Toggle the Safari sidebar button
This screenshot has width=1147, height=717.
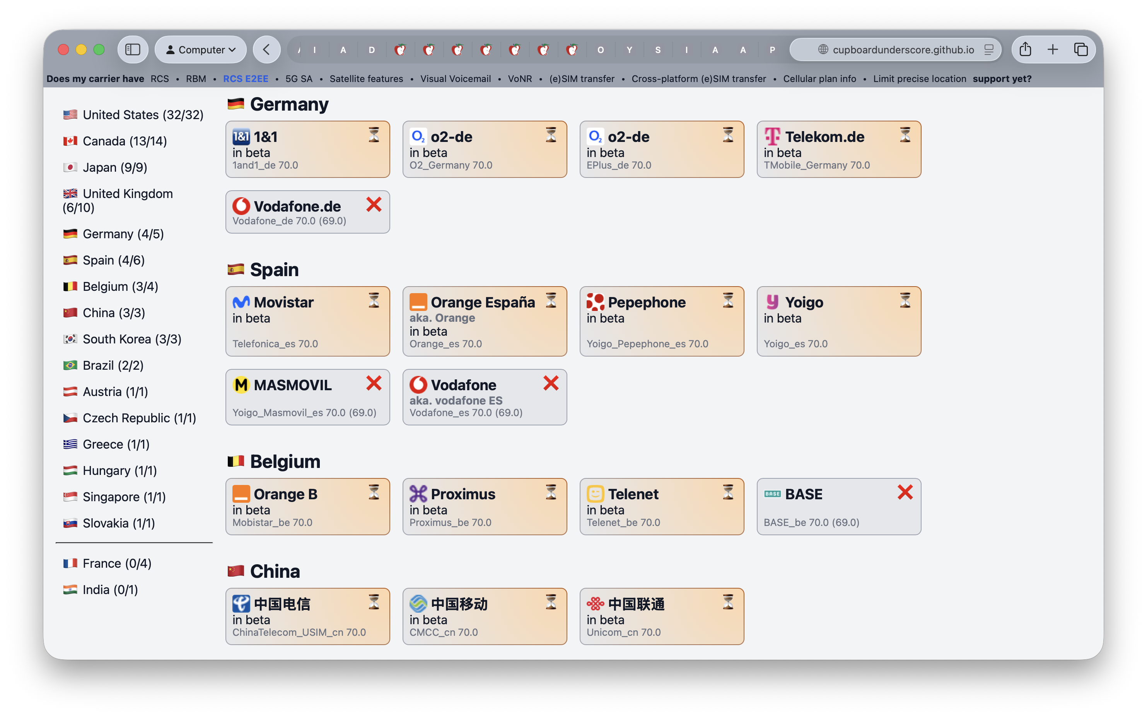(x=132, y=50)
